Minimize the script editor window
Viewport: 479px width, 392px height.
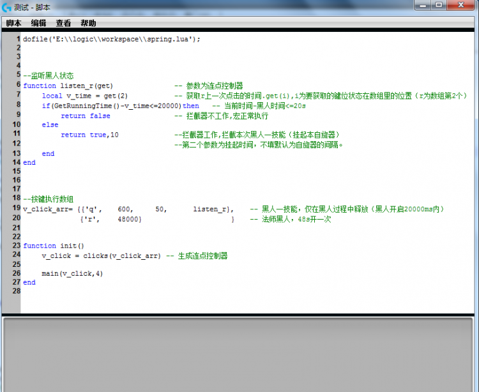tap(423, 5)
